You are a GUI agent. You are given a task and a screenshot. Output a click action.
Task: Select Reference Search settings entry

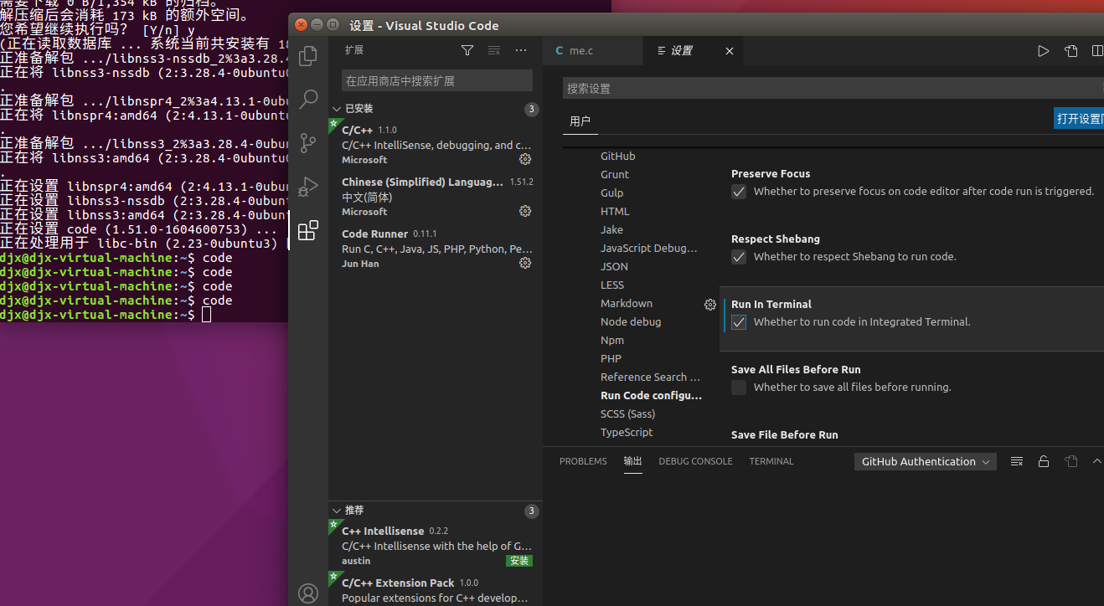pos(650,377)
